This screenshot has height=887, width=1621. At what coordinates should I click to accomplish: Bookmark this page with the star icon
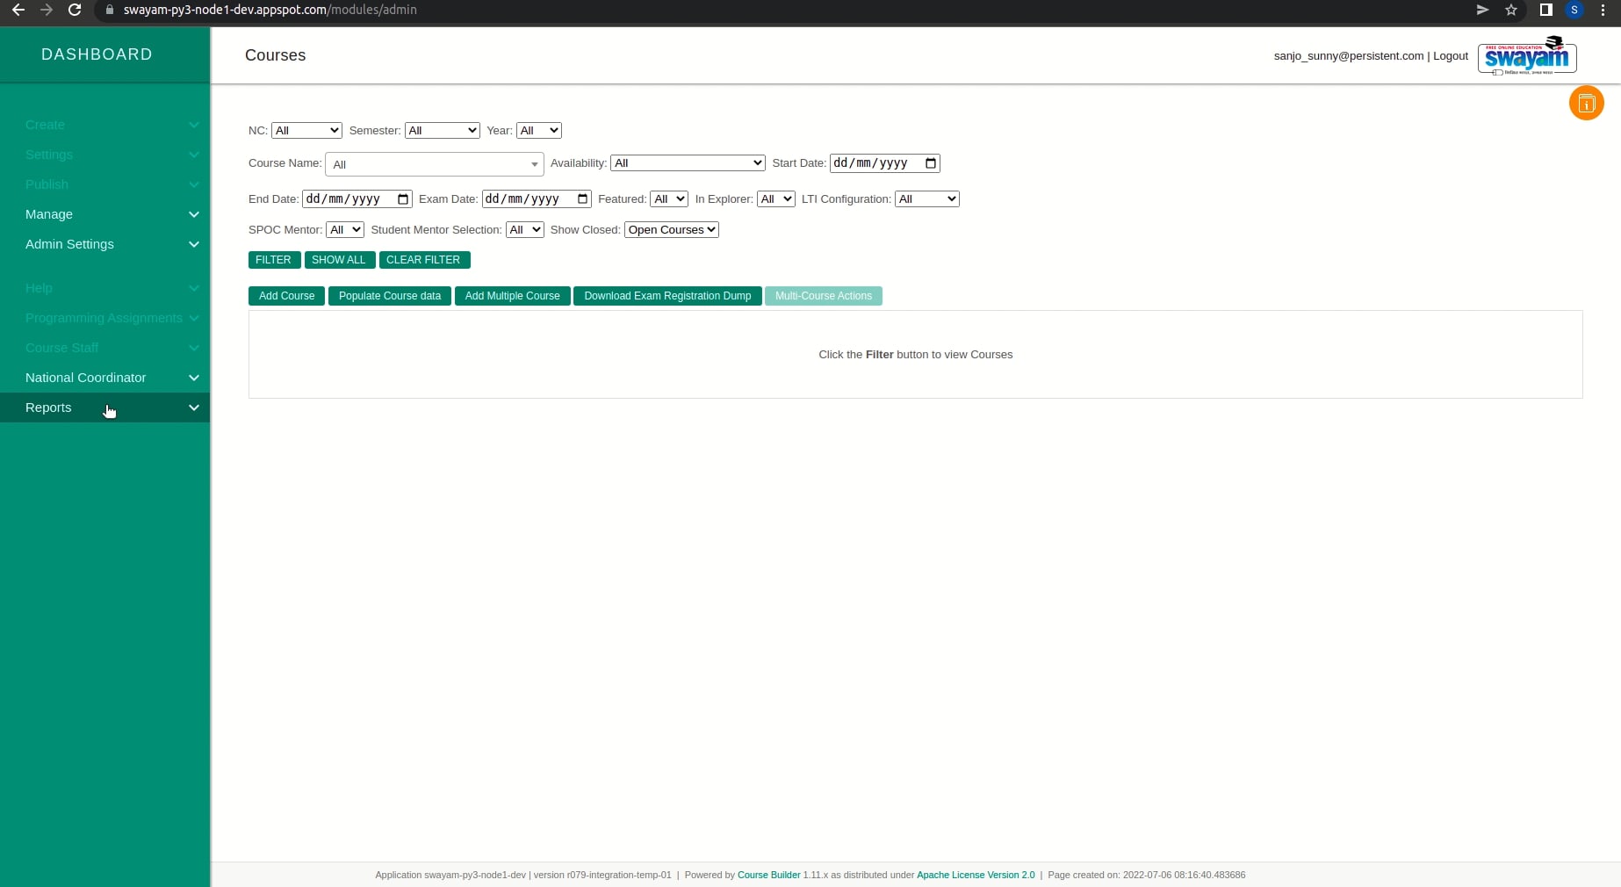coord(1511,11)
